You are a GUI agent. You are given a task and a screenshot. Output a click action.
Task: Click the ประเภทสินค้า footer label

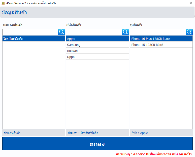[x=12, y=133]
